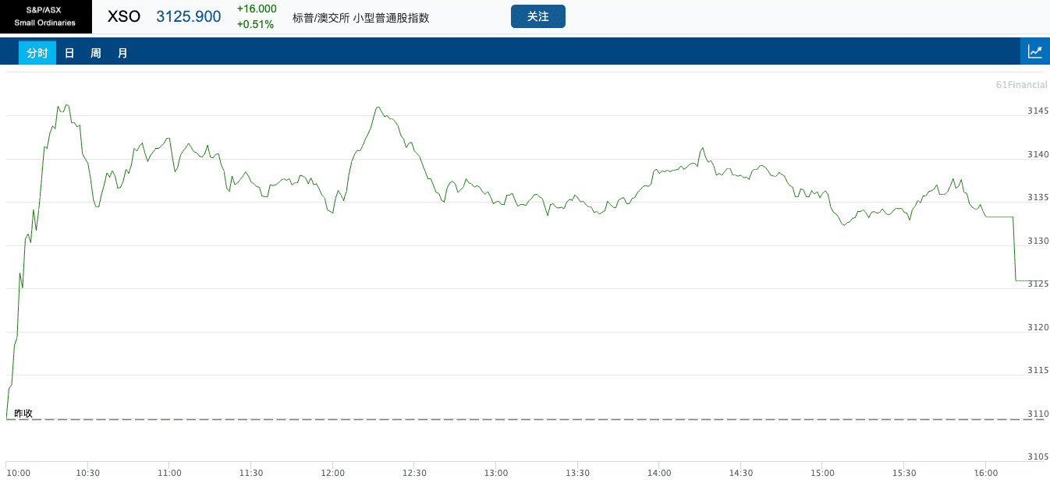Screen dimensions: 1050x490
Task: Switch to the 日 daily tab
Action: [69, 53]
